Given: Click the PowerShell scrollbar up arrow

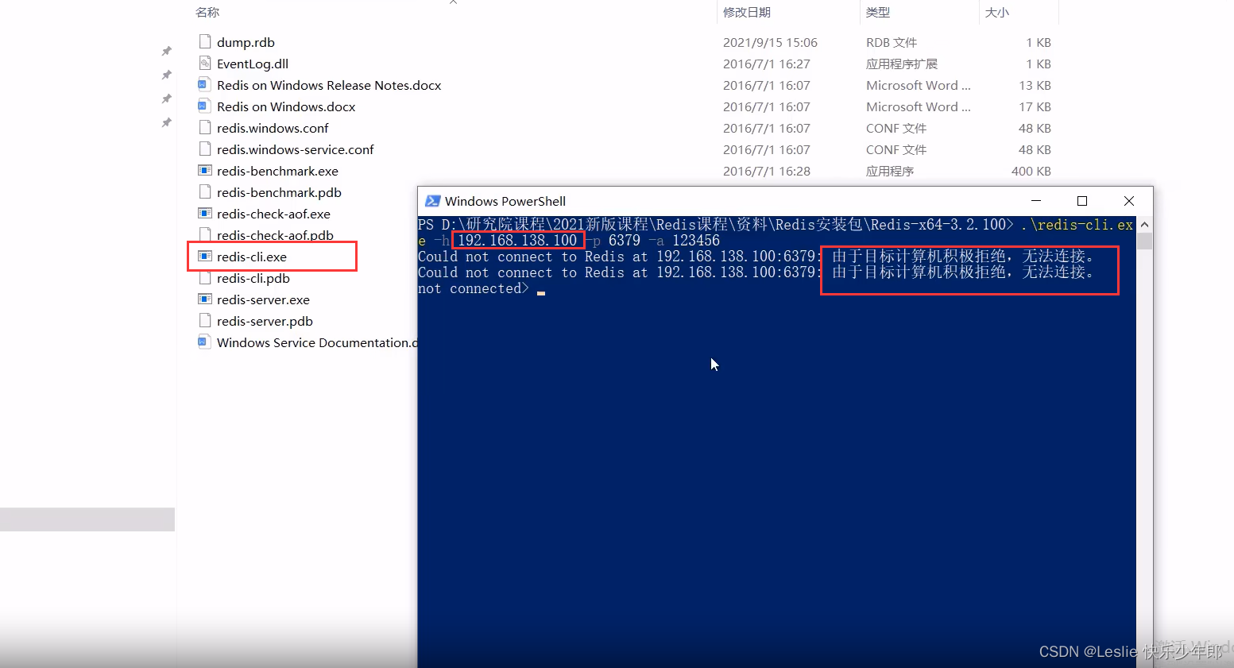Looking at the screenshot, I should click(x=1144, y=224).
